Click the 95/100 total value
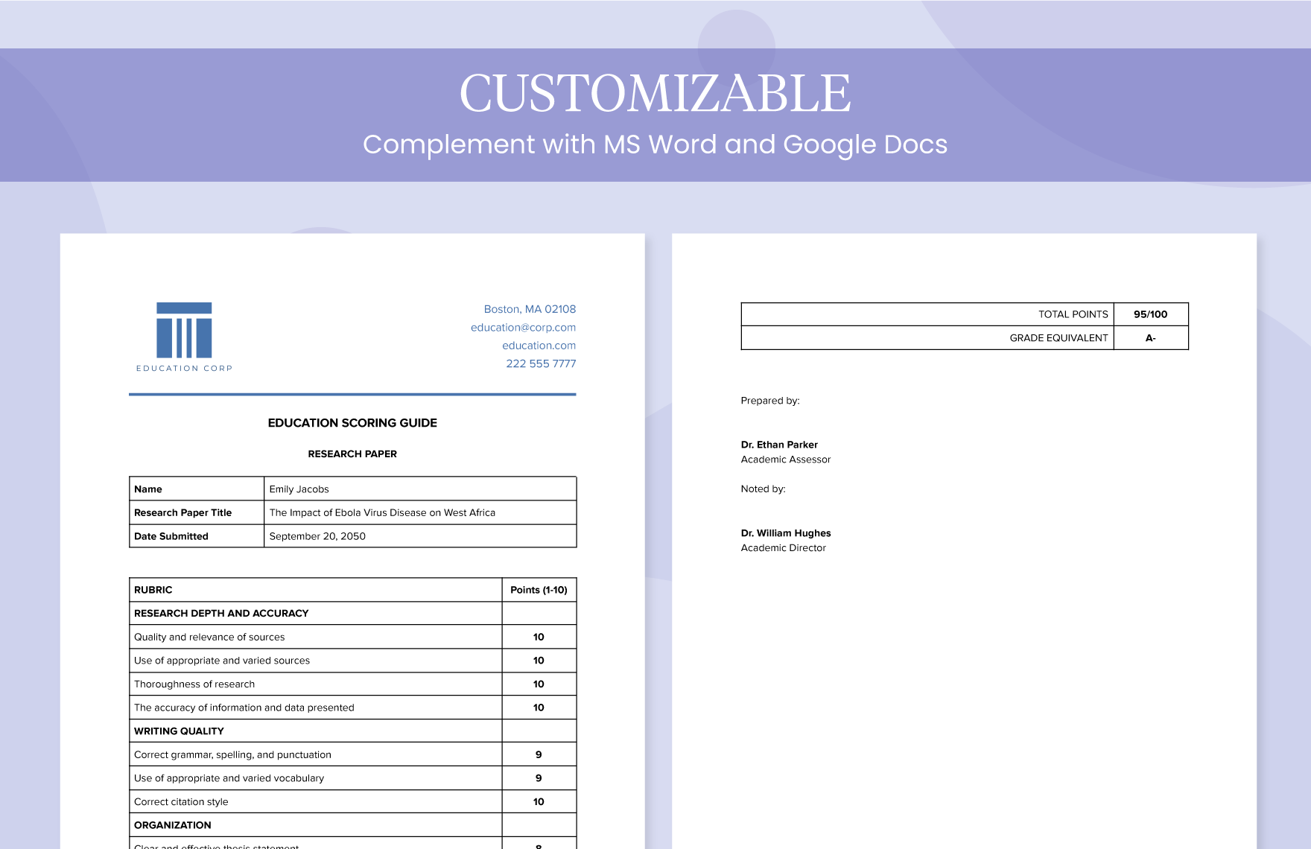The image size is (1311, 849). (x=1151, y=314)
